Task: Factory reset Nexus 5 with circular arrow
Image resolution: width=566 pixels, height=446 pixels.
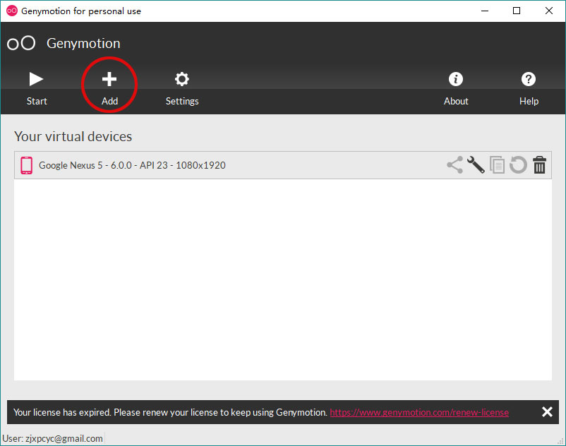Action: [518, 165]
